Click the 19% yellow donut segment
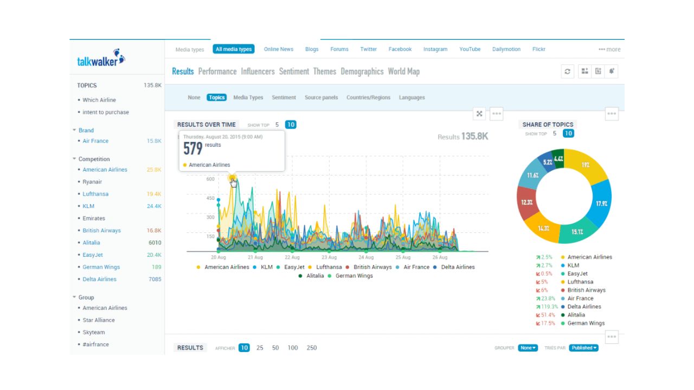This screenshot has width=694, height=390. tap(586, 165)
